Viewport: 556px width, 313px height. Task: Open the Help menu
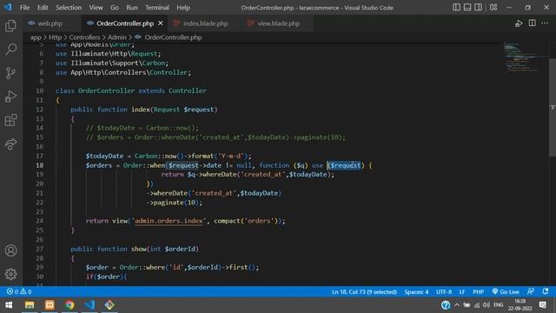click(x=183, y=8)
